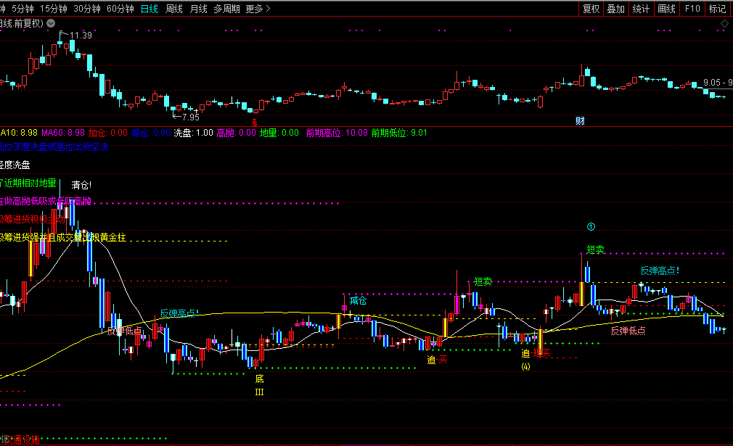
Task: Toggle the 叠加 overlay button
Action: (615, 9)
